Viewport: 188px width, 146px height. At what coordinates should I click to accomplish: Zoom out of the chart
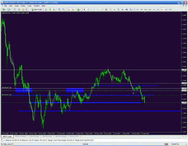point(63,9)
